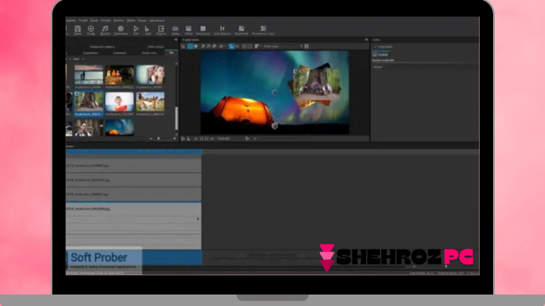Click the minus button of thumbnail zoom slider
545x306 pixels.
coord(151,139)
